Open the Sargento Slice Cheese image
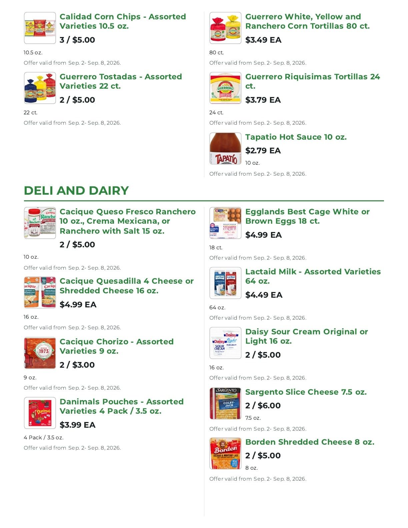The image size is (408, 528). coord(225,403)
